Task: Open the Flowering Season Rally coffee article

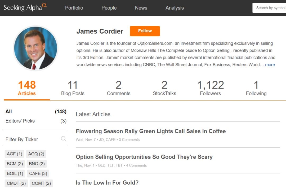Action: pos(151,131)
